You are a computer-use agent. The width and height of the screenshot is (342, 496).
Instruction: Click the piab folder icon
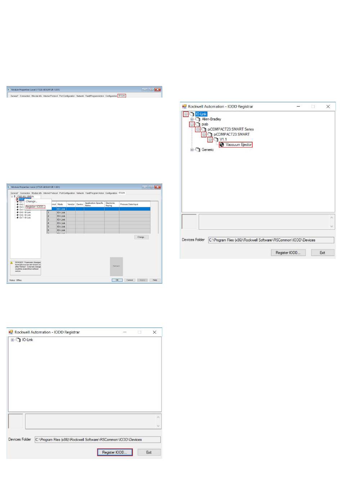click(x=198, y=124)
